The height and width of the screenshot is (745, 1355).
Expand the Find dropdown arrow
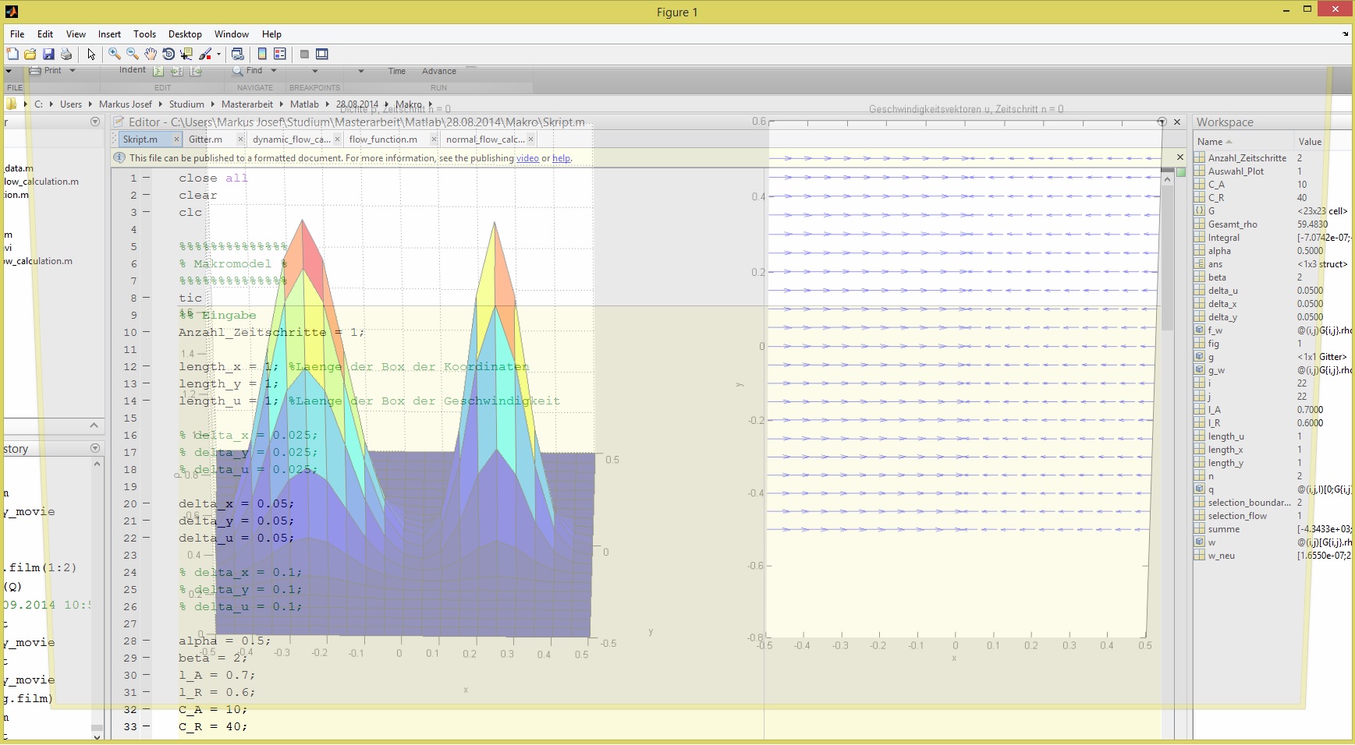pyautogui.click(x=274, y=71)
